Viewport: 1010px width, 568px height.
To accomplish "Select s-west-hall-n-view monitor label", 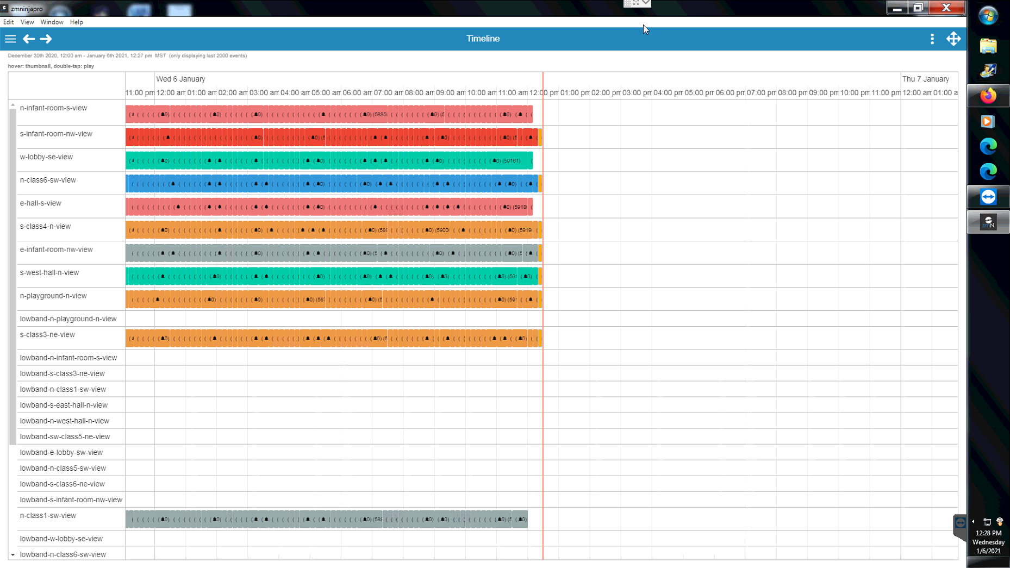I will pos(49,272).
